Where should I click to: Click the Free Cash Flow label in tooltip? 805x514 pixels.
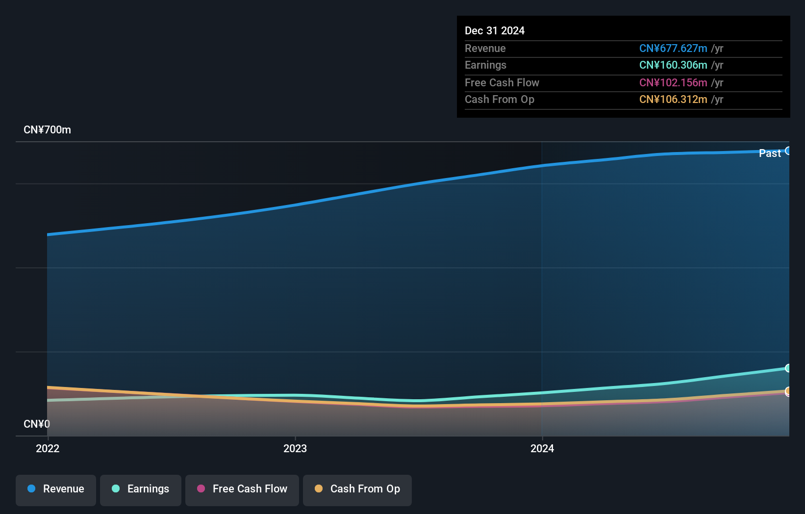[502, 82]
